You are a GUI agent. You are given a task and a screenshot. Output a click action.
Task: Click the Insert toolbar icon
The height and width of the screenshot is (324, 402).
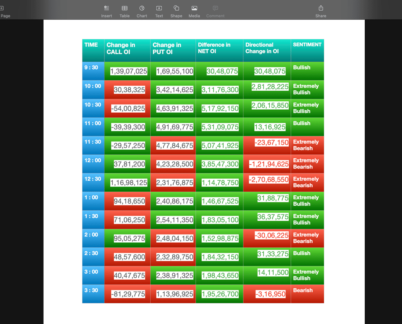click(106, 11)
